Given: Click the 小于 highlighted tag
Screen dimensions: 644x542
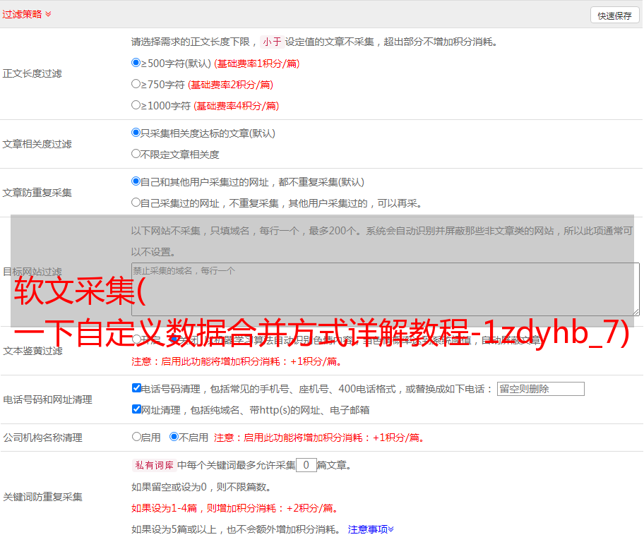Looking at the screenshot, I should point(272,42).
